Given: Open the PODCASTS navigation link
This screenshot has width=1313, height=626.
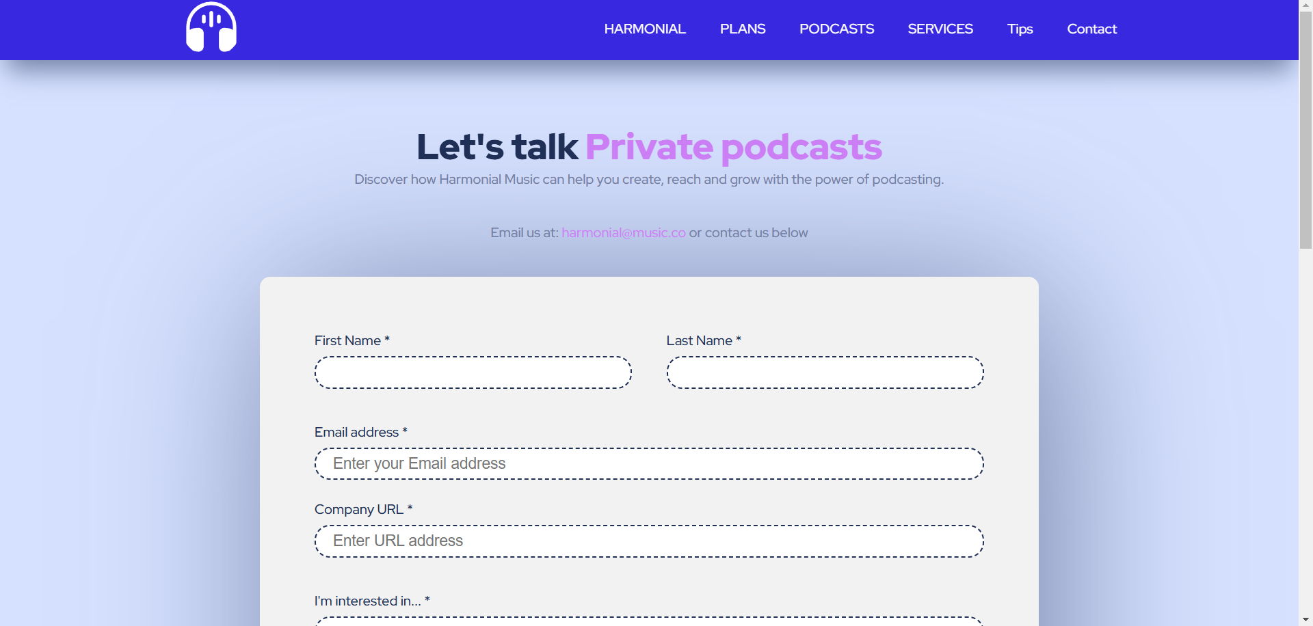Looking at the screenshot, I should tap(836, 29).
